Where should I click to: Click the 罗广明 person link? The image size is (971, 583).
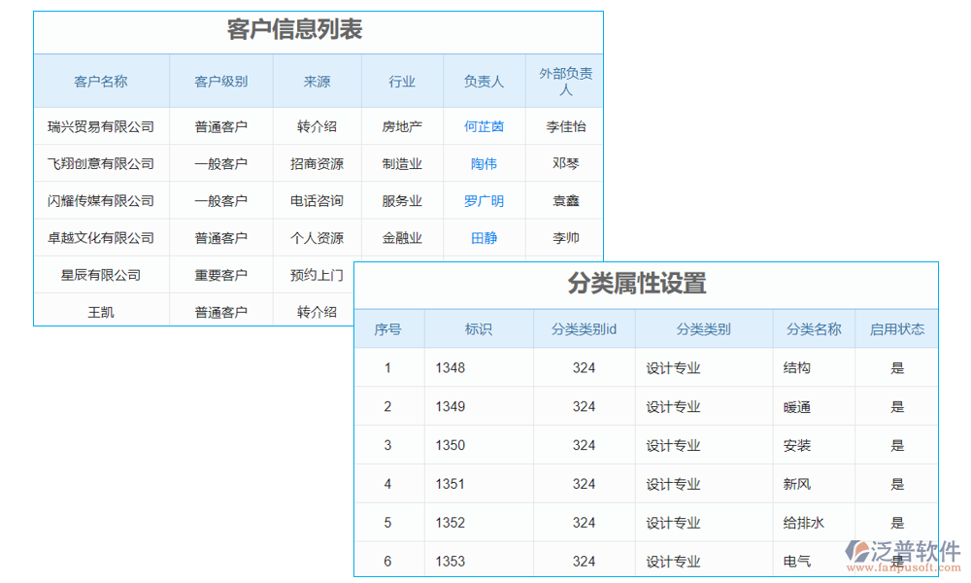point(484,200)
